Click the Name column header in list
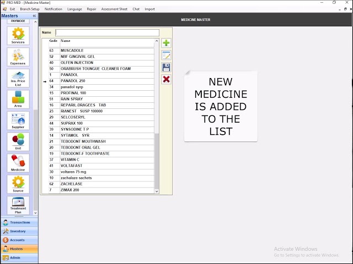353x264 pixels. click(x=66, y=41)
